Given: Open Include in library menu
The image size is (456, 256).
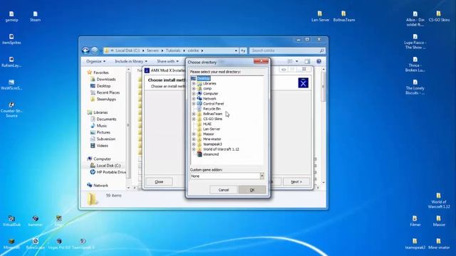Looking at the screenshot, I should (131, 61).
